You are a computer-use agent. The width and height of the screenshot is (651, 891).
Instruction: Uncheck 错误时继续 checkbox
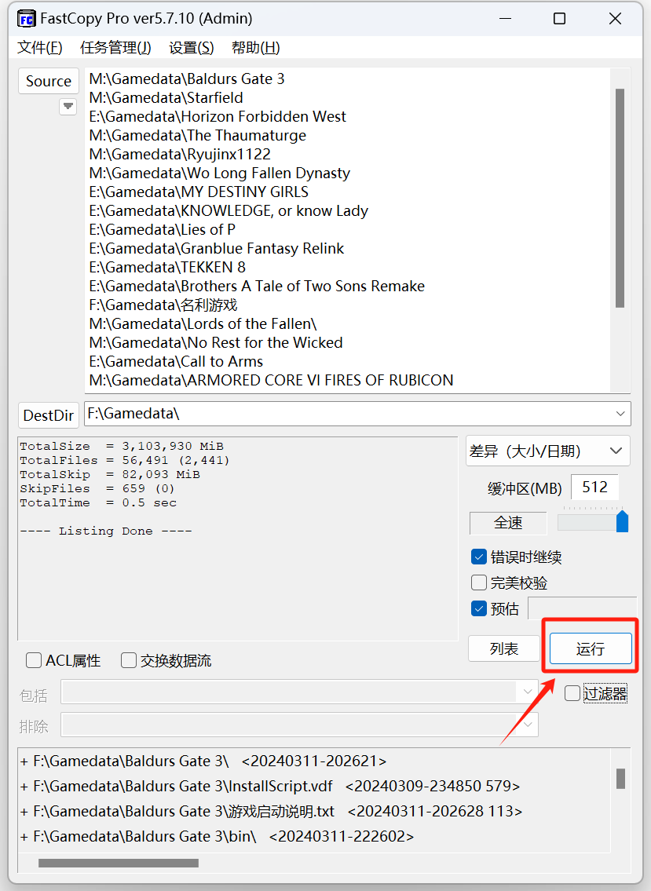click(479, 557)
